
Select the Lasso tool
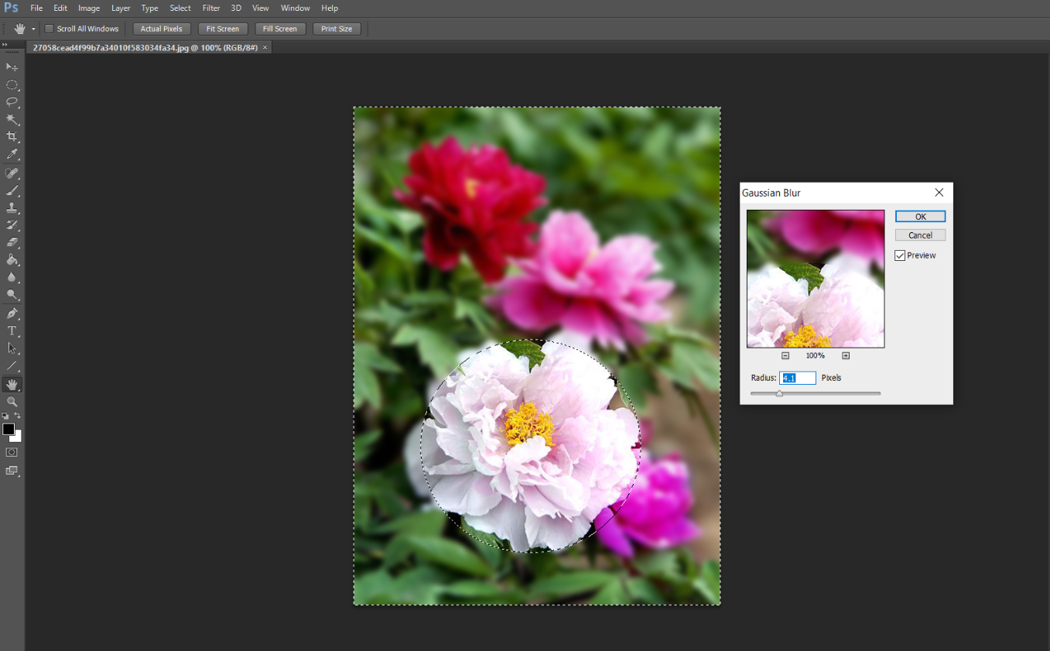[12, 101]
